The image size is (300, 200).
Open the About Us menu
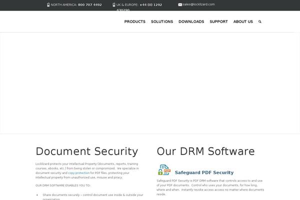(x=243, y=21)
